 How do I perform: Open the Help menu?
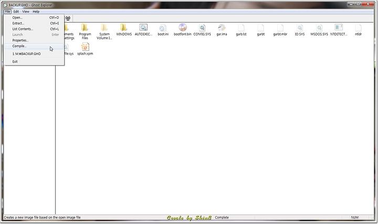tap(36, 12)
